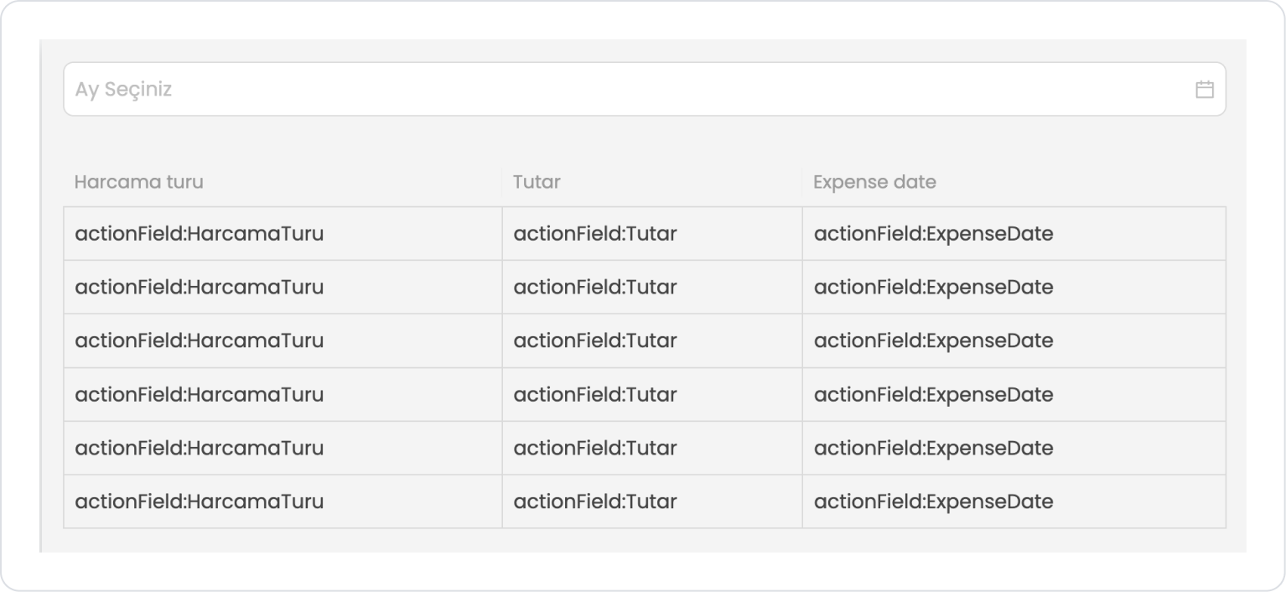Select the second row's ExpenseDate cell
Image resolution: width=1286 pixels, height=592 pixels.
coord(933,288)
